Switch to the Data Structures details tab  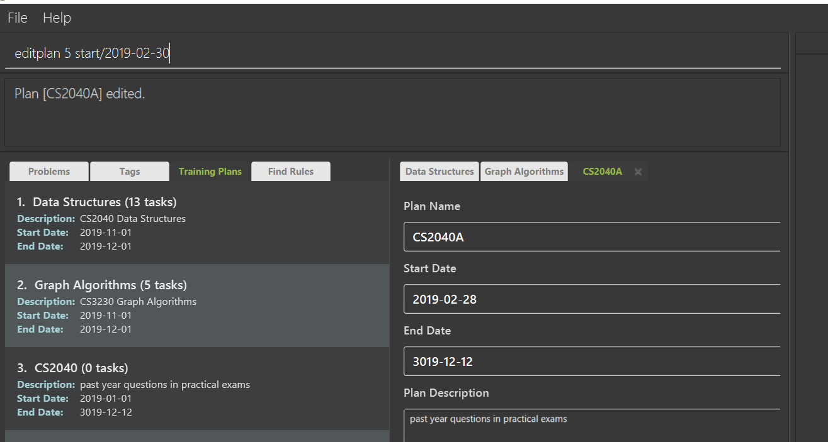[x=440, y=172]
